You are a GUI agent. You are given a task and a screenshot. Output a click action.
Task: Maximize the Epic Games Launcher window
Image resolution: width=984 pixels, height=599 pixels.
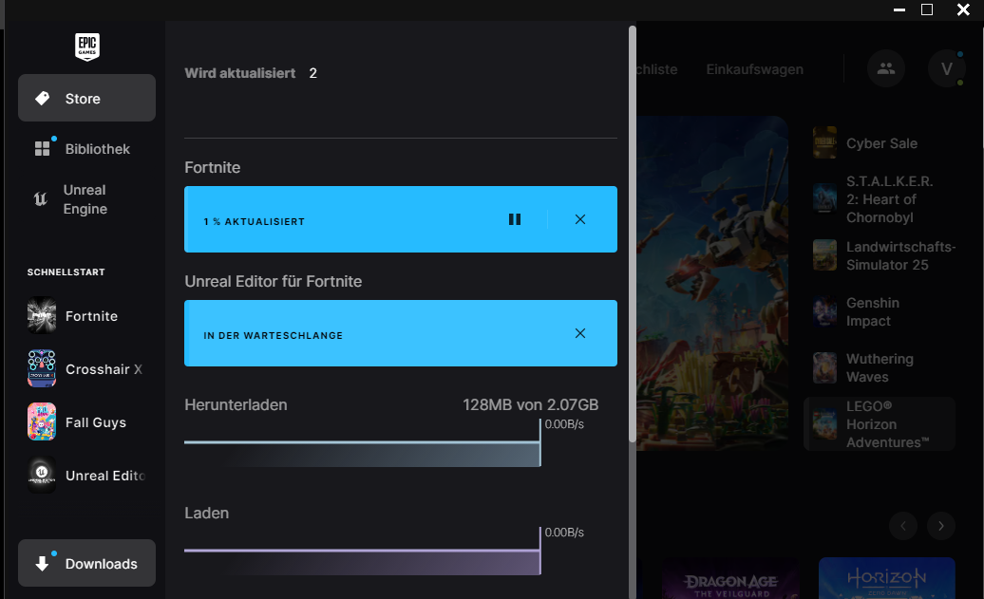[927, 10]
